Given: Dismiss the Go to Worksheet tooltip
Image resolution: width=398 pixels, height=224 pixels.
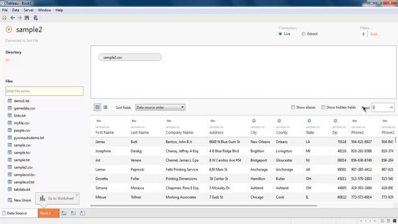Looking at the screenshot, I should pos(76,195).
